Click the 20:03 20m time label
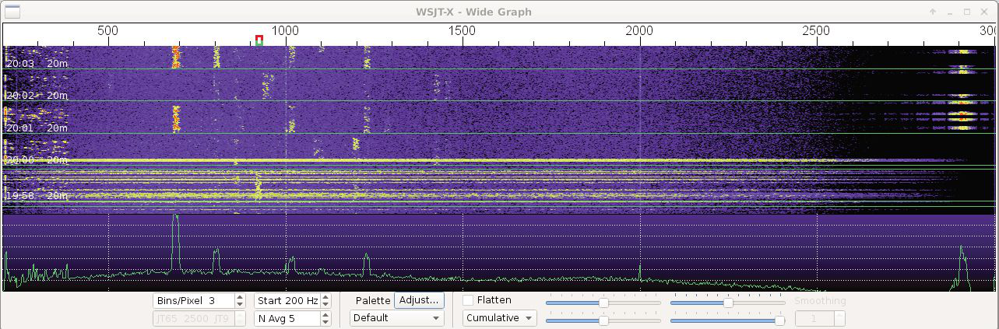This screenshot has height=329, width=999. (37, 63)
